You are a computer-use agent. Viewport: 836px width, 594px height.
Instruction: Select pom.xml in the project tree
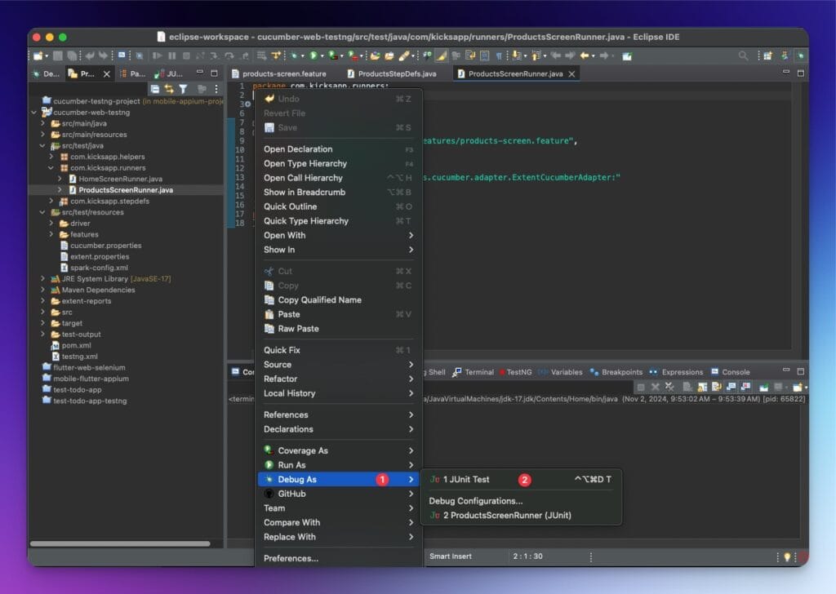76,345
